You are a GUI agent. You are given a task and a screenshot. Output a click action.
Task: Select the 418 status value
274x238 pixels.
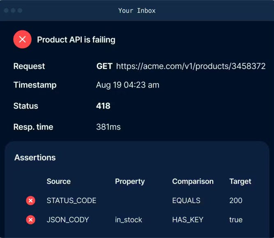point(103,106)
